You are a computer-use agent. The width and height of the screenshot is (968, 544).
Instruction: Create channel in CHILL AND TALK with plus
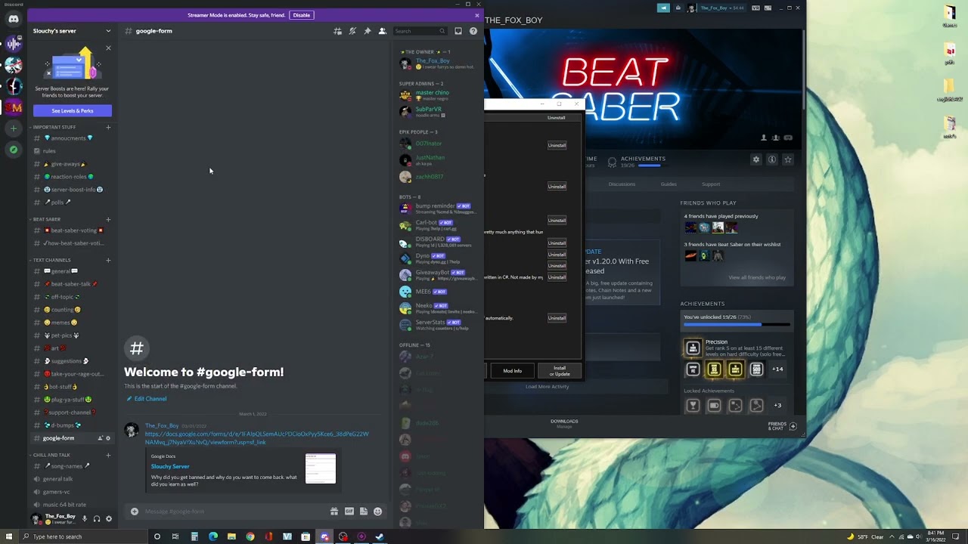tap(108, 455)
